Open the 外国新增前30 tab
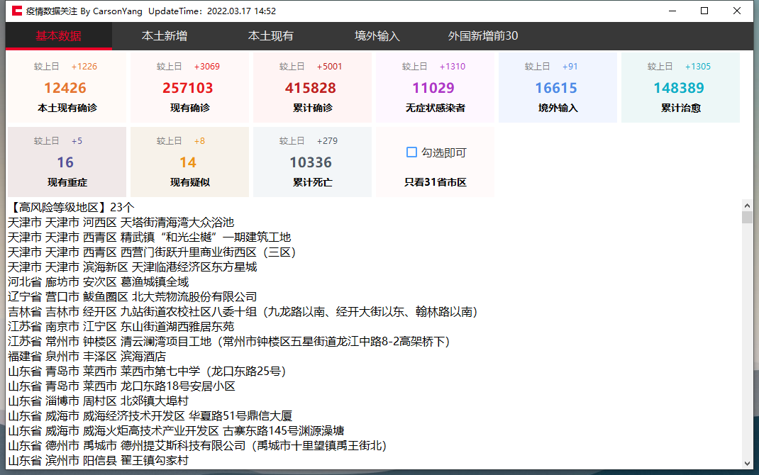 click(x=483, y=36)
